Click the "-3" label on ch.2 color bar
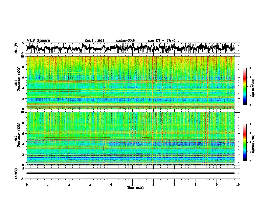268x207 pixels. click(x=250, y=124)
